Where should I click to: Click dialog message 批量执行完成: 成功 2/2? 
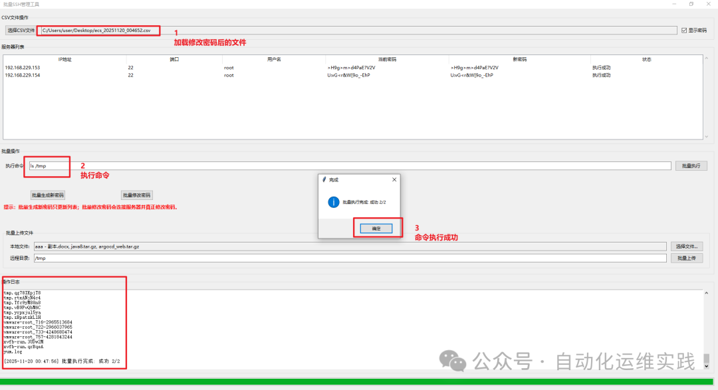coord(364,202)
